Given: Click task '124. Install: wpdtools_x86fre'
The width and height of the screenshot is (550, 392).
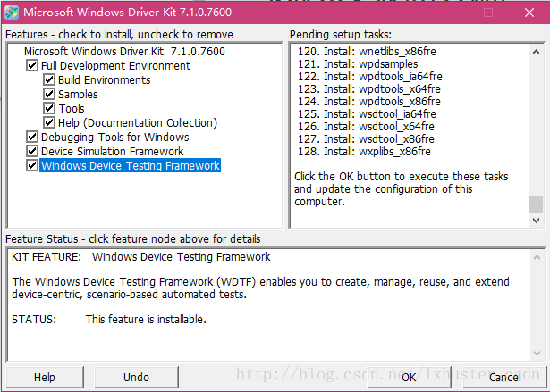Looking at the screenshot, I should point(369,102).
